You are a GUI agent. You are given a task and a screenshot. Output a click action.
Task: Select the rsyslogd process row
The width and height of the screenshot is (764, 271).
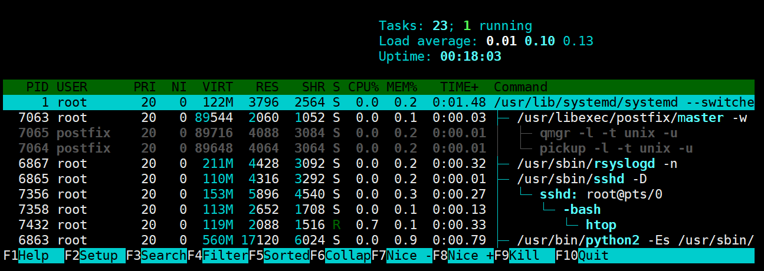pos(379,164)
